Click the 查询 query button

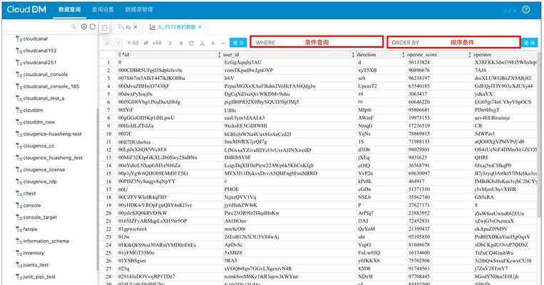click(529, 43)
